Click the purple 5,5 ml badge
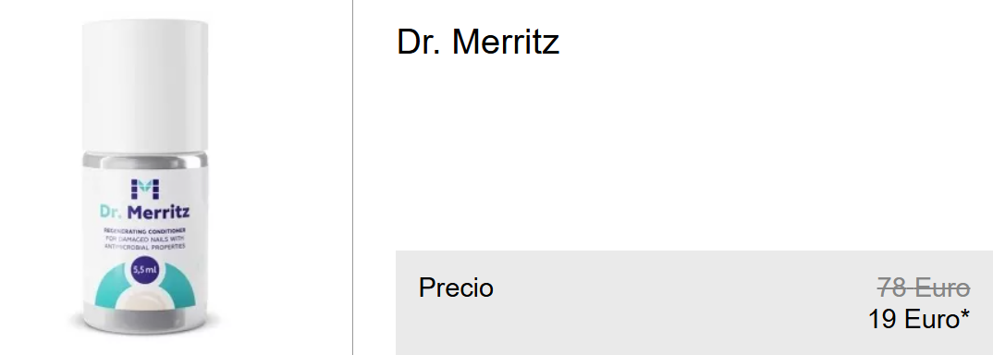The width and height of the screenshot is (993, 355). click(x=145, y=270)
